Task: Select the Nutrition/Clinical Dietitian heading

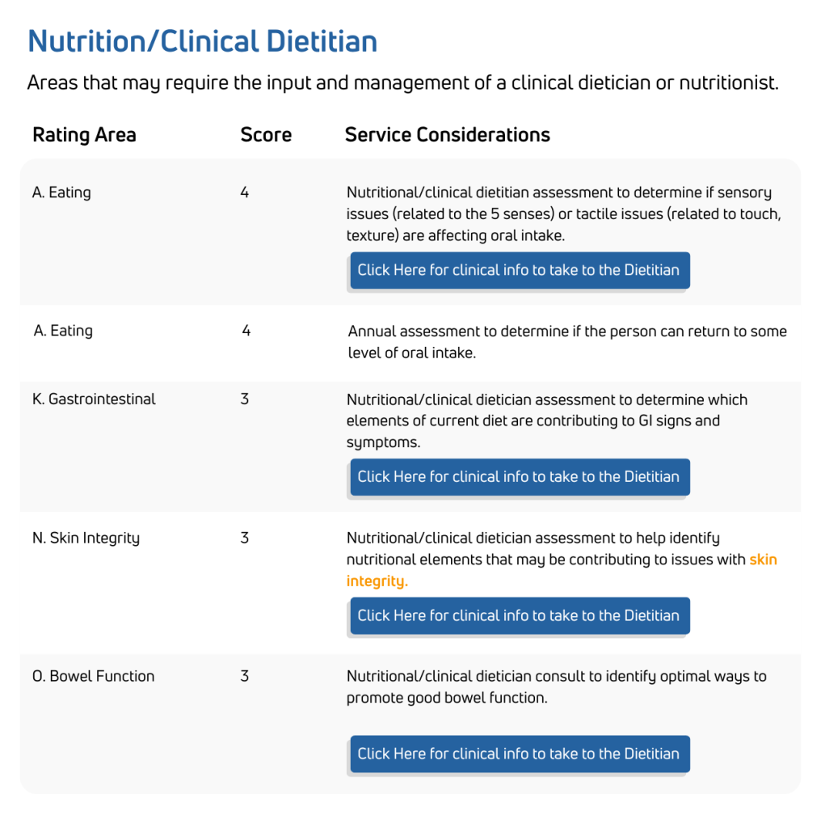Action: pos(202,40)
